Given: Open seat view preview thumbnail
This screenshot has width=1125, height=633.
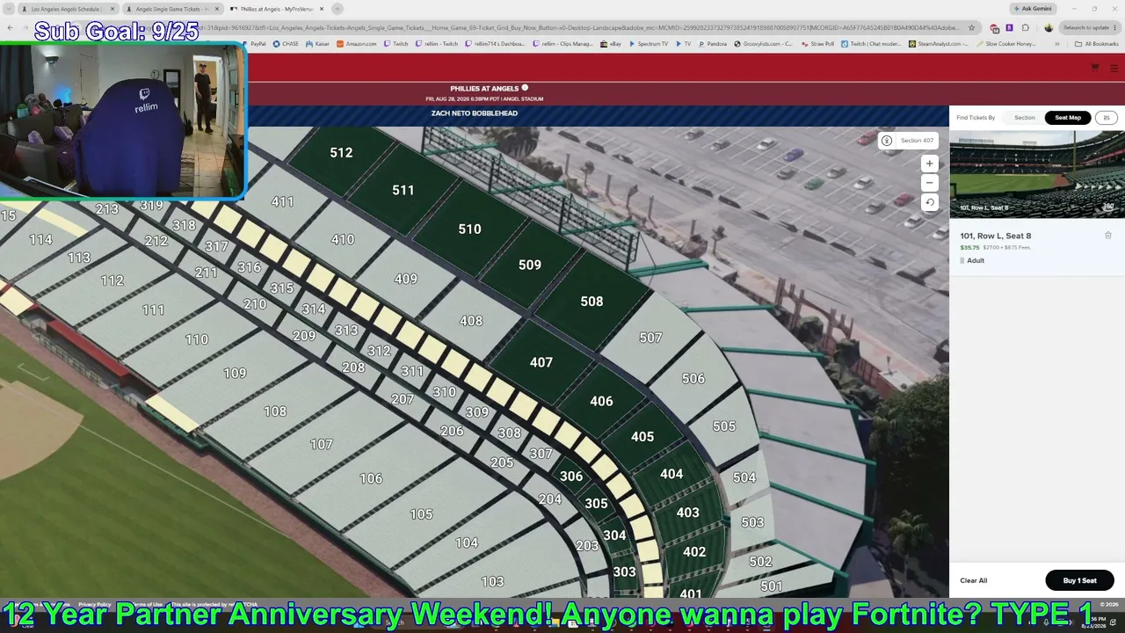Looking at the screenshot, I should (1037, 174).
